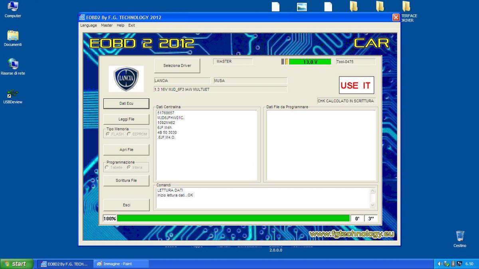Select blank file icon between picture and folders
Screen dimensions: 479x269
click(x=328, y=6)
